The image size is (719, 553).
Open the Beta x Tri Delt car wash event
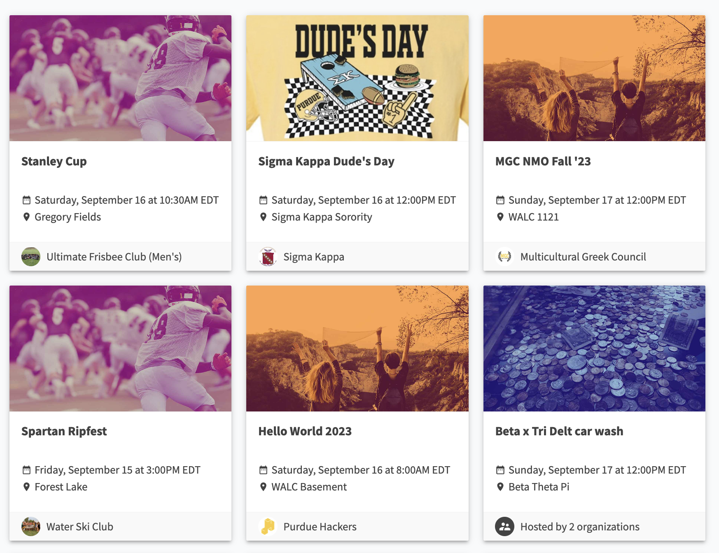559,431
